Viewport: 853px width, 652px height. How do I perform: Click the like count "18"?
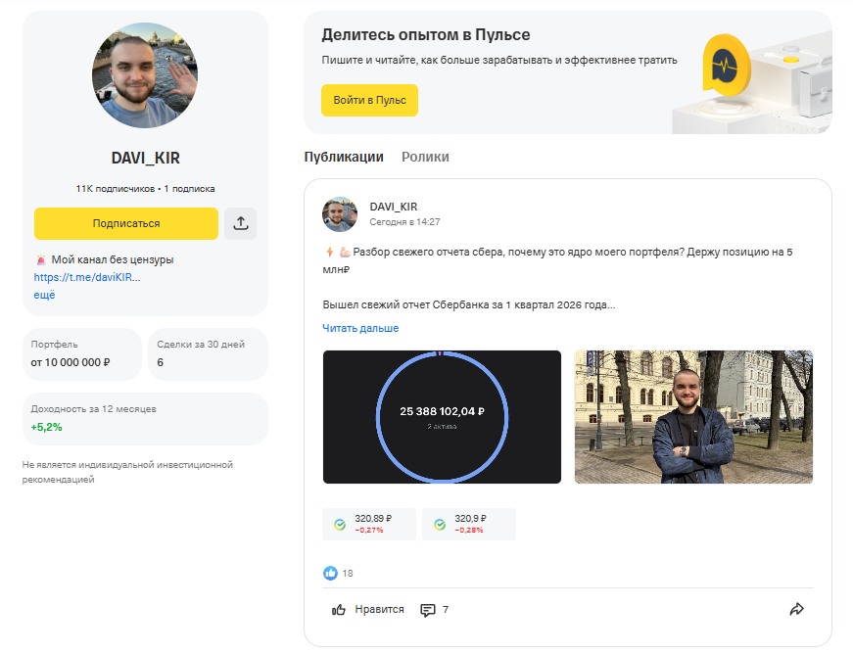348,573
